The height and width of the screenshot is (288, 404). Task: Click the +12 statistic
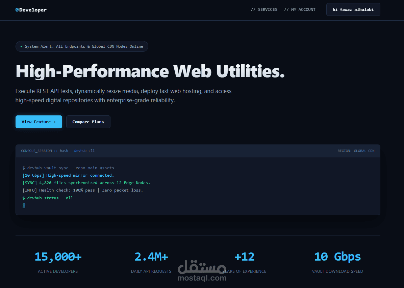[244, 257]
